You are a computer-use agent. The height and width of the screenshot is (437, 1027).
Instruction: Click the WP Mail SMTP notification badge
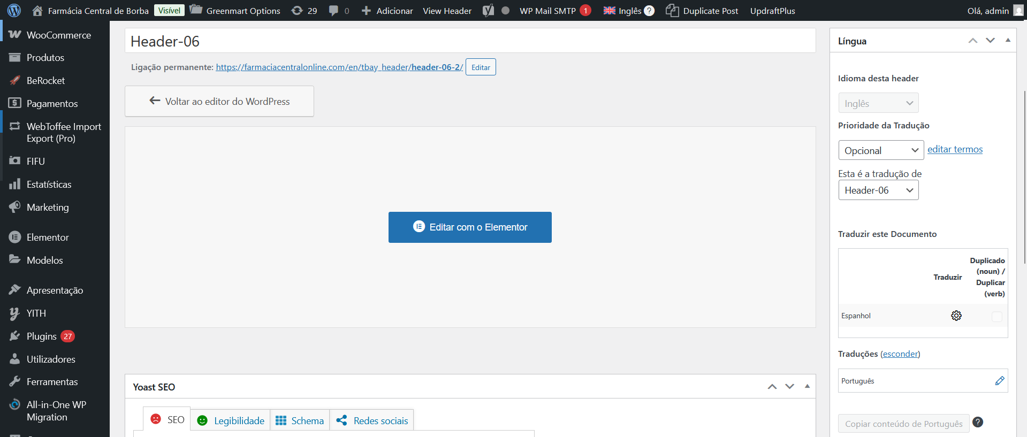coord(585,10)
